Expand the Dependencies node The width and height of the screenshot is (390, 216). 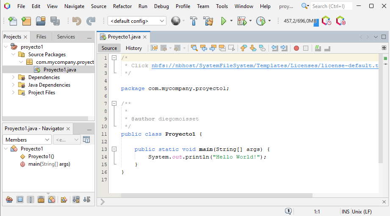14,77
